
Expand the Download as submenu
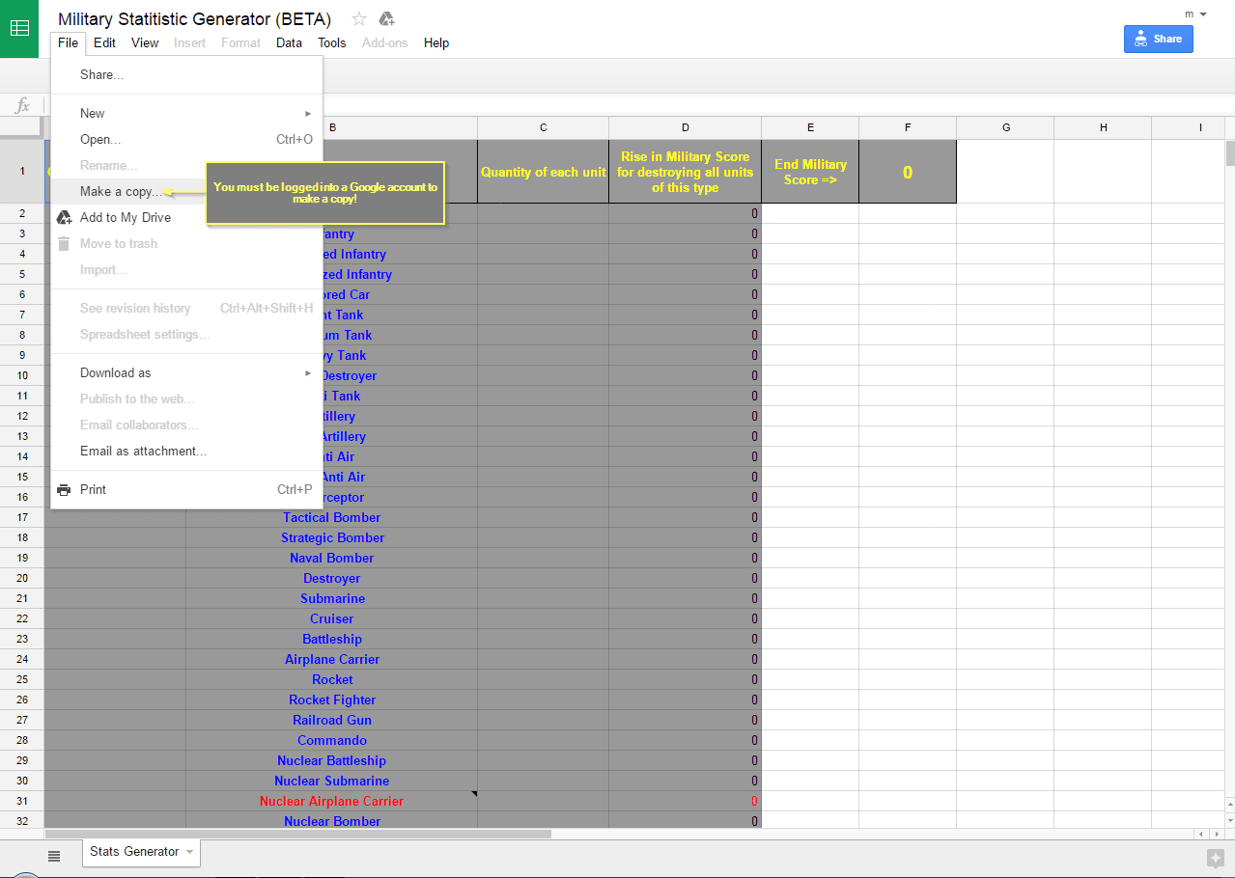[x=308, y=373]
